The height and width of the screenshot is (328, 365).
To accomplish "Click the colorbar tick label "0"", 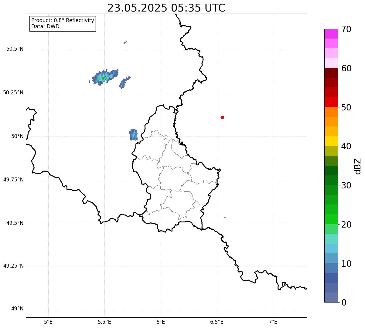I will 344,303.
